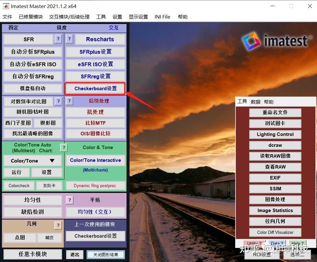The height and width of the screenshot is (262, 317).
Task: Open the 文件 menu
Action: [x=7, y=17]
